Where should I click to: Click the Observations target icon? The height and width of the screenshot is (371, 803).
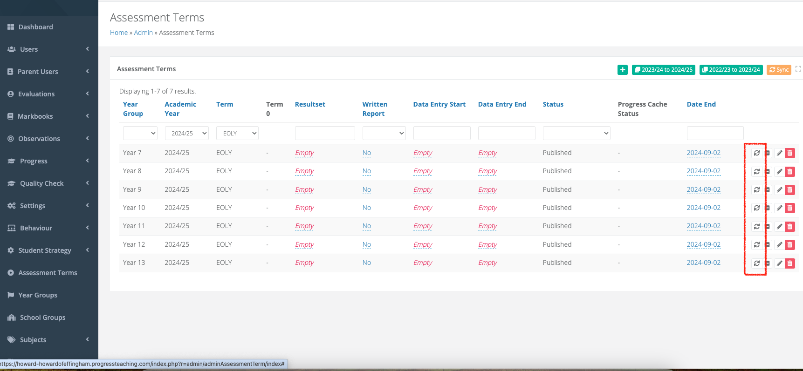coord(11,139)
